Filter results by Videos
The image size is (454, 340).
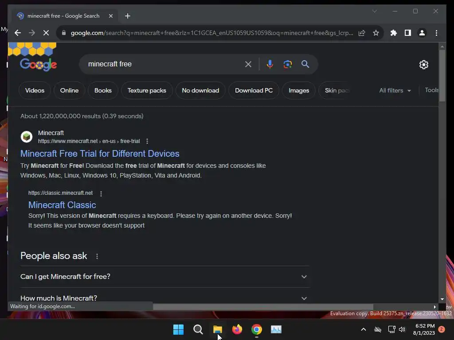point(35,90)
